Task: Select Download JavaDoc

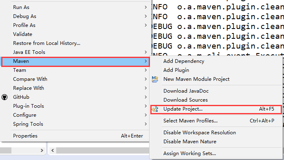Action: click(x=216, y=91)
